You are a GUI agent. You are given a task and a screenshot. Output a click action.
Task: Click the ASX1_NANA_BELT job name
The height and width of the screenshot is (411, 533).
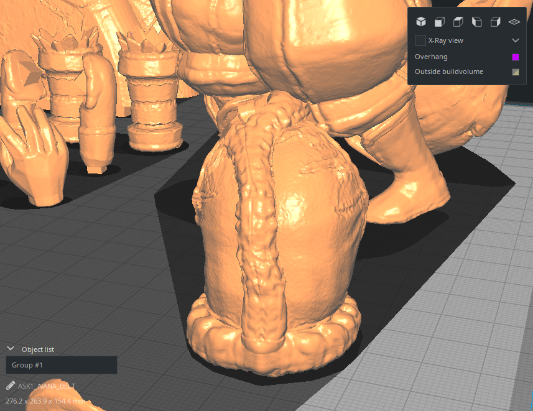[x=47, y=386]
